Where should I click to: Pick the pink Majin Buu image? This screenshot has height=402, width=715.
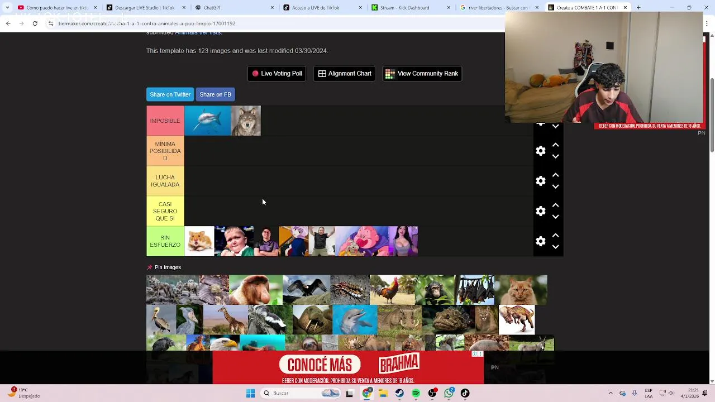361,241
